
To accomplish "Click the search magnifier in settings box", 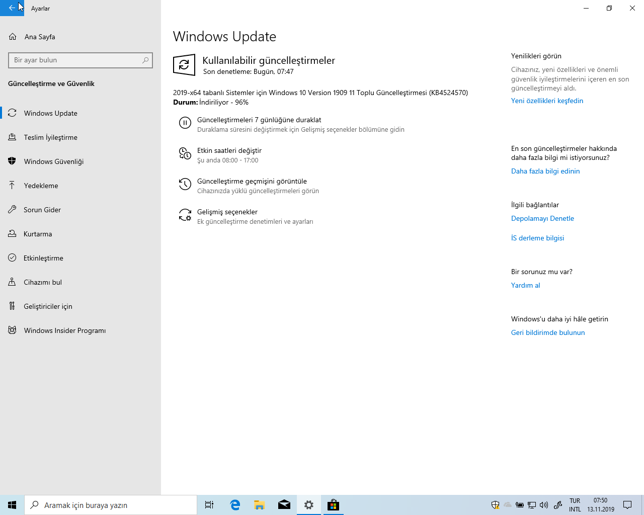I will click(x=145, y=60).
